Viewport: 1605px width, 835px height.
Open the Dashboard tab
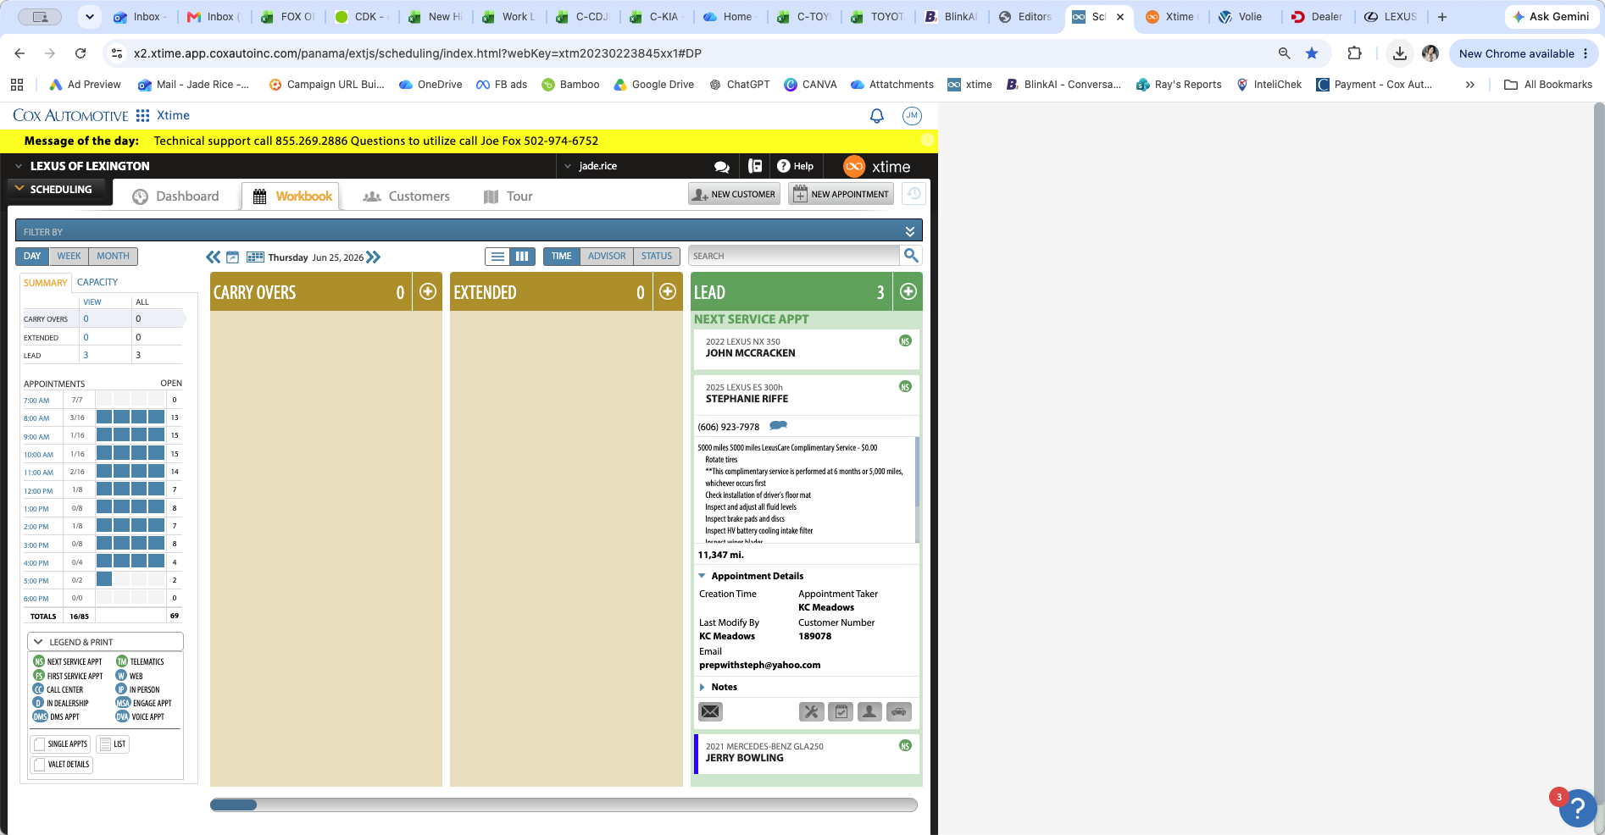coord(176,196)
